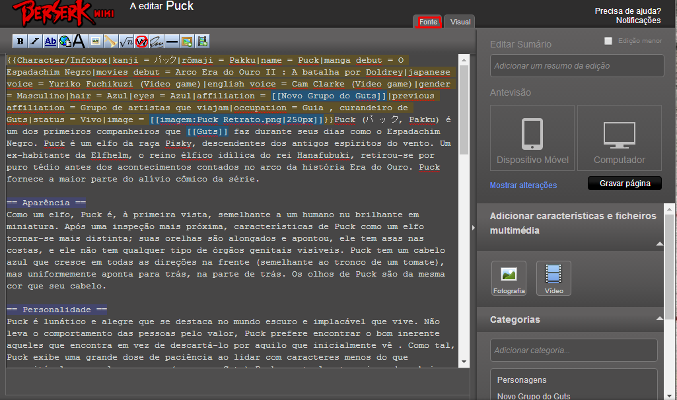The image size is (677, 400).
Task: Click Mostrar alterações link
Action: (523, 185)
